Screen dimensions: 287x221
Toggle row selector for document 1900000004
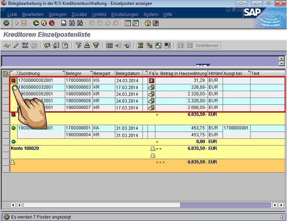click(x=6, y=135)
